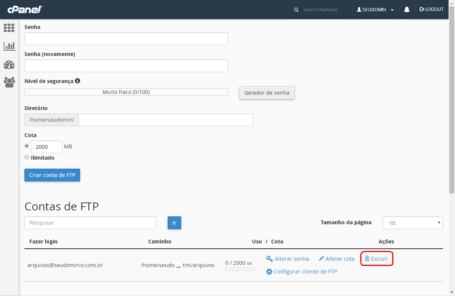Select the Ilimitado radio option
The image size is (455, 296).
tap(27, 157)
